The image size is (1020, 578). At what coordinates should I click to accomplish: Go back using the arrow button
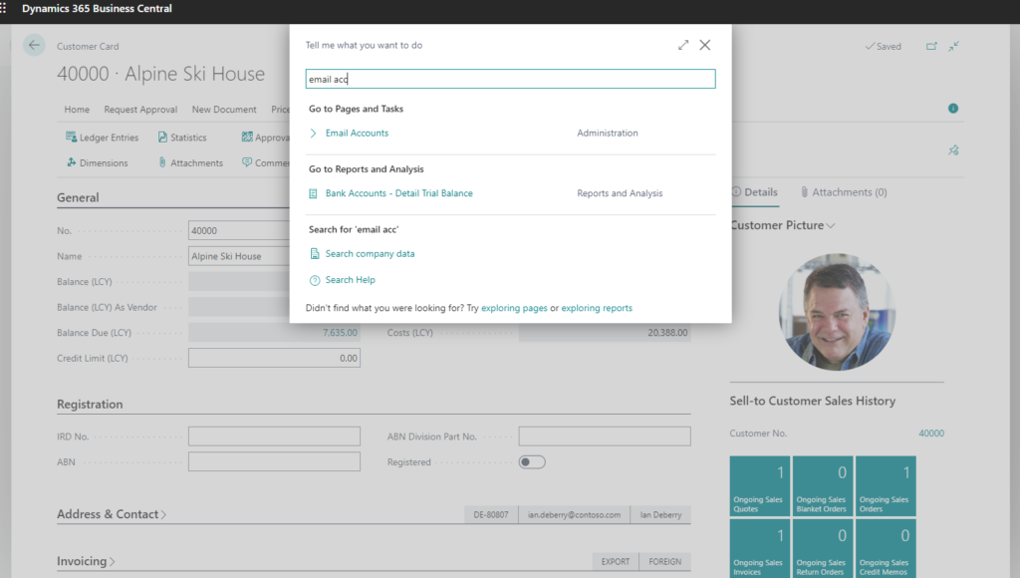34,45
